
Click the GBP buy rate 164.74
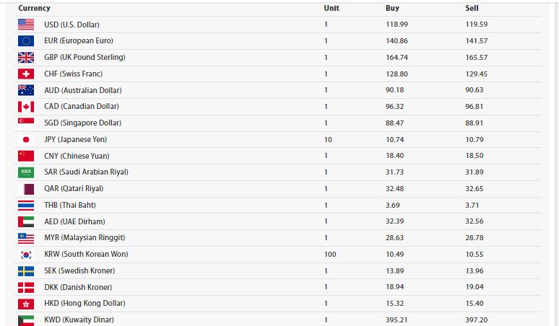point(396,57)
